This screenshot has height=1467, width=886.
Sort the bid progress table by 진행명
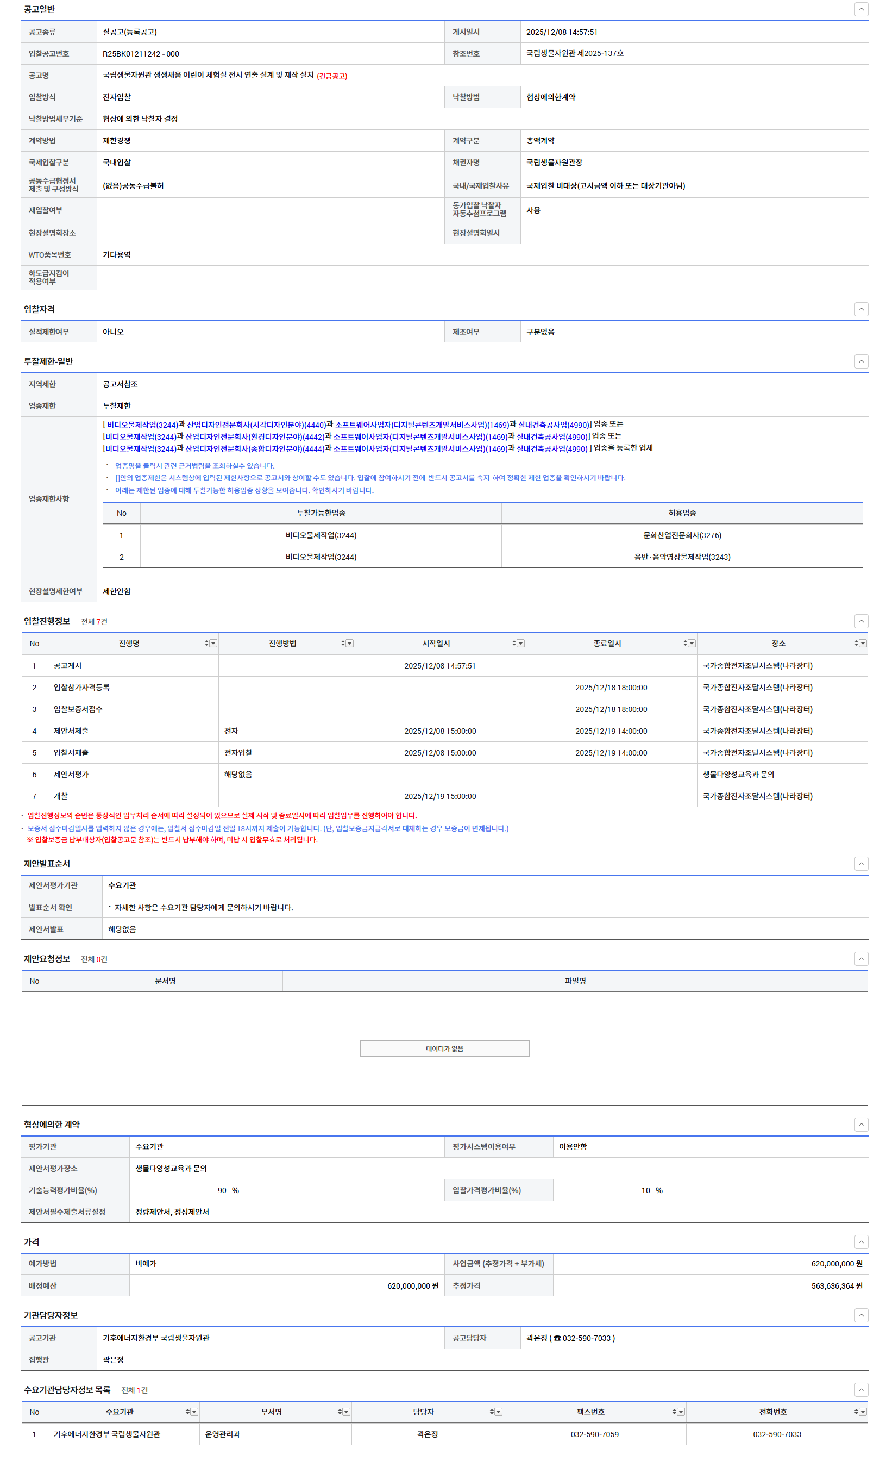206,643
